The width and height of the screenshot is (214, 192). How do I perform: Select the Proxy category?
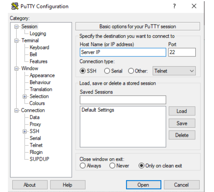(35, 124)
